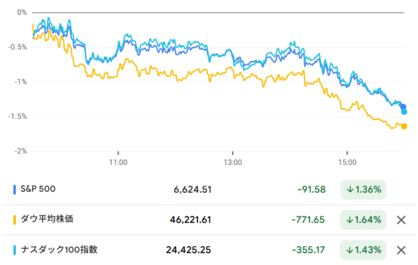Image resolution: width=418 pixels, height=265 pixels.
Task: Click the ナスダック100指数 down 1.43% badge
Action: 363,250
